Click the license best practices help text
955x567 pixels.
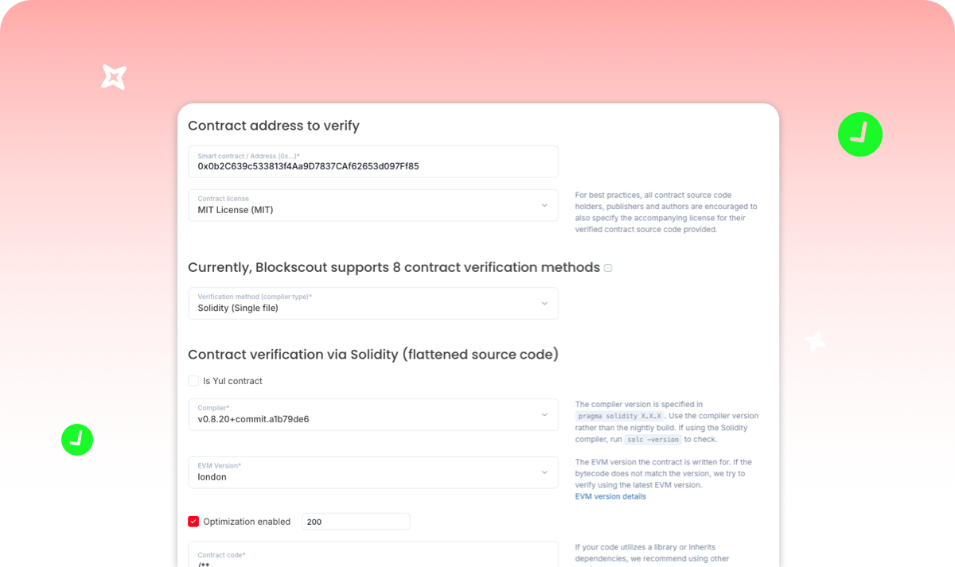pyautogui.click(x=665, y=212)
